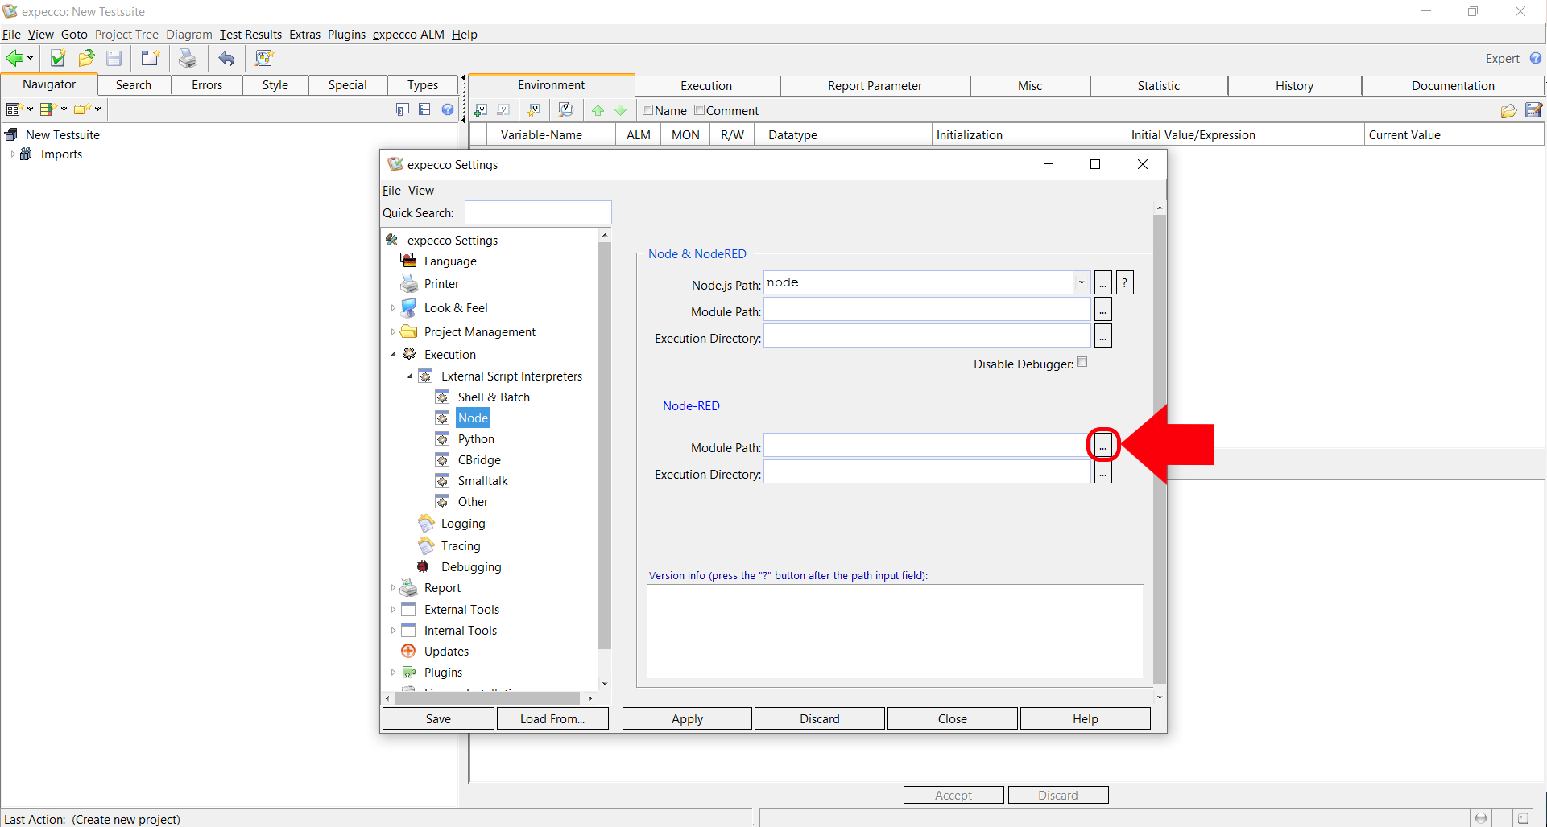The height and width of the screenshot is (827, 1547).
Task: Click the open folder toolbar icon
Action: (x=86, y=58)
